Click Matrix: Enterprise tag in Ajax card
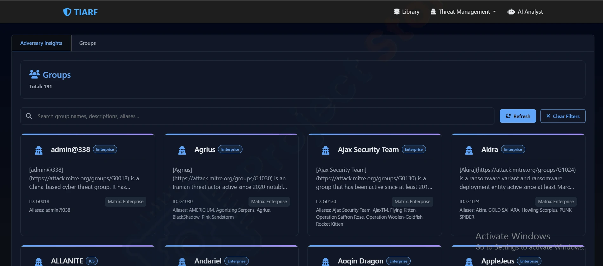Image resolution: width=603 pixels, height=266 pixels. (x=413, y=202)
